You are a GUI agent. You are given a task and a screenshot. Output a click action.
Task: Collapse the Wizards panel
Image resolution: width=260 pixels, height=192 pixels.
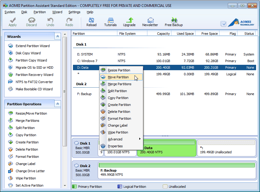(x=57, y=36)
